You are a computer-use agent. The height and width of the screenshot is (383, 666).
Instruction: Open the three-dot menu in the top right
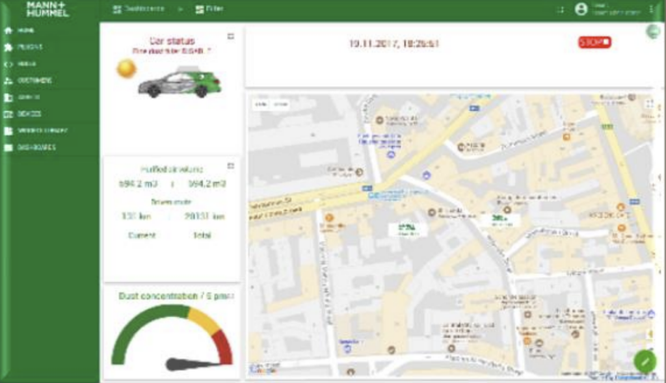651,9
